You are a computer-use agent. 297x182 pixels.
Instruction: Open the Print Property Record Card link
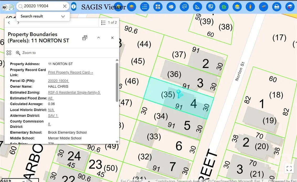(70, 72)
